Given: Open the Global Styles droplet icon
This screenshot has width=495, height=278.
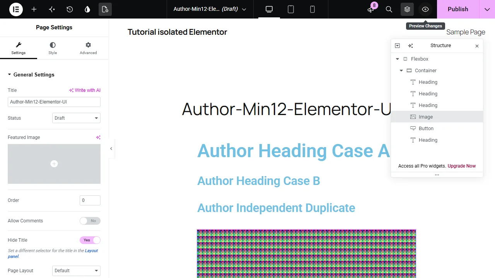Looking at the screenshot, I should tap(87, 9).
